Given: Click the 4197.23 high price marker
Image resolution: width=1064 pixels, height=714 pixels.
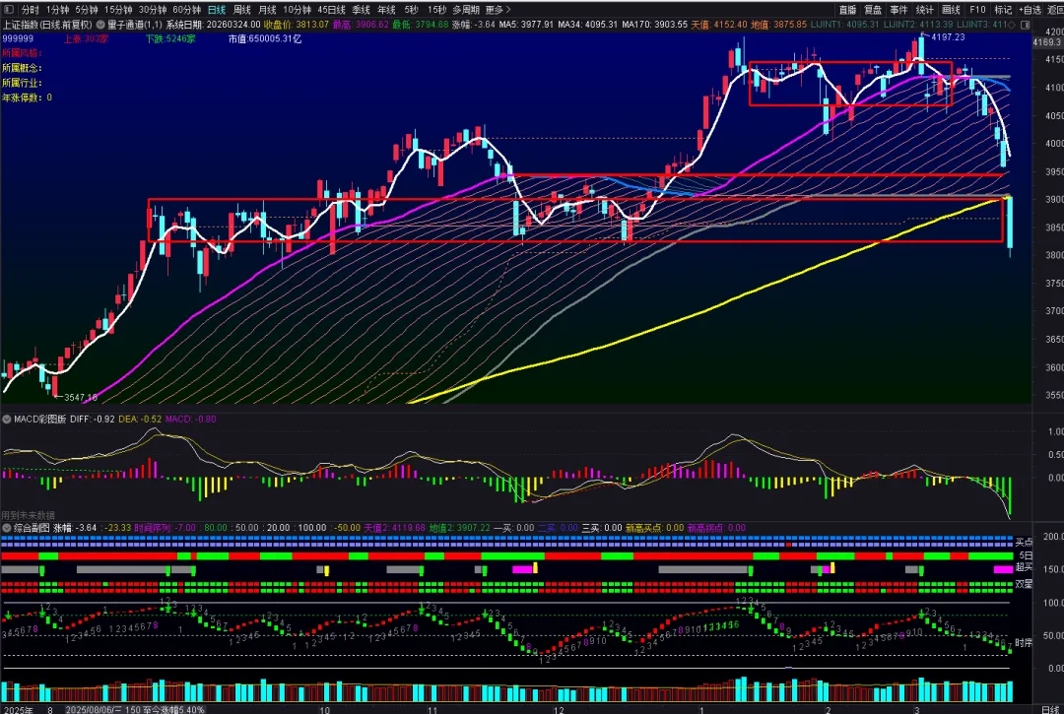Looking at the screenshot, I should pos(948,37).
